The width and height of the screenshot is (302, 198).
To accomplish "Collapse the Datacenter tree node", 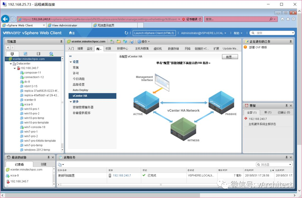I will click(x=11, y=64).
